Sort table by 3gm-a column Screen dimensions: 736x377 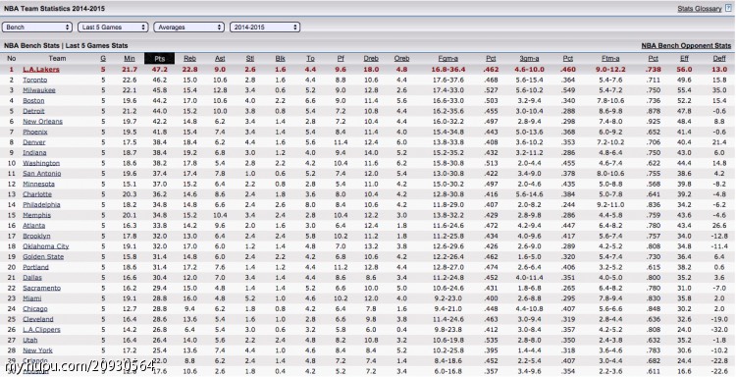(x=529, y=58)
